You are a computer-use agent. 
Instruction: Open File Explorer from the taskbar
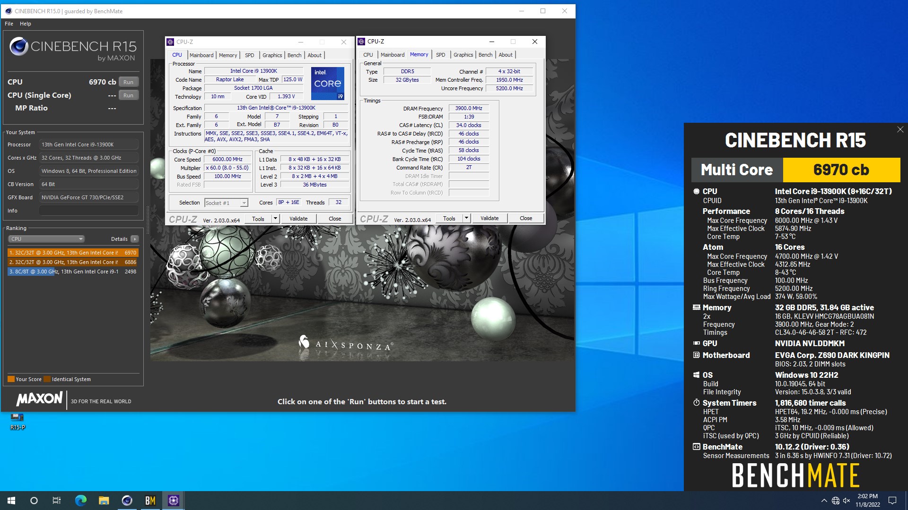point(104,501)
